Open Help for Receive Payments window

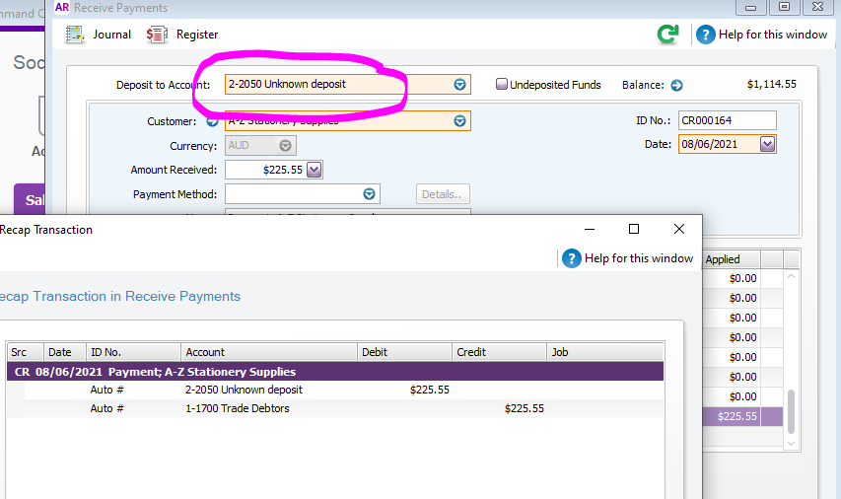tap(706, 35)
